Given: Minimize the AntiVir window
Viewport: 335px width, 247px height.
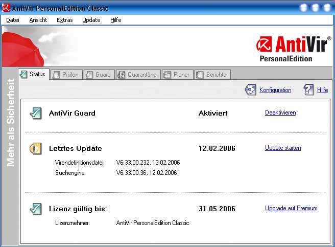Looking at the screenshot, I should tap(303, 8).
